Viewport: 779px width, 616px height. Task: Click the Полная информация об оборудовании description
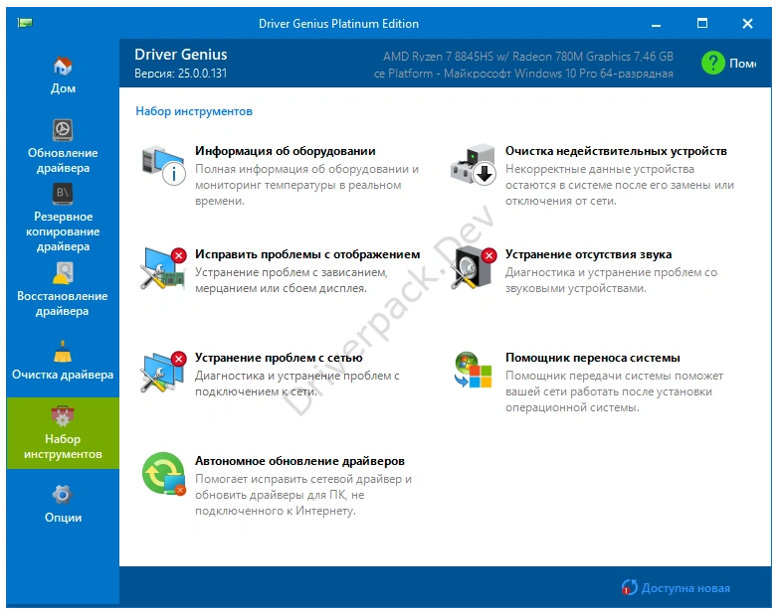306,185
